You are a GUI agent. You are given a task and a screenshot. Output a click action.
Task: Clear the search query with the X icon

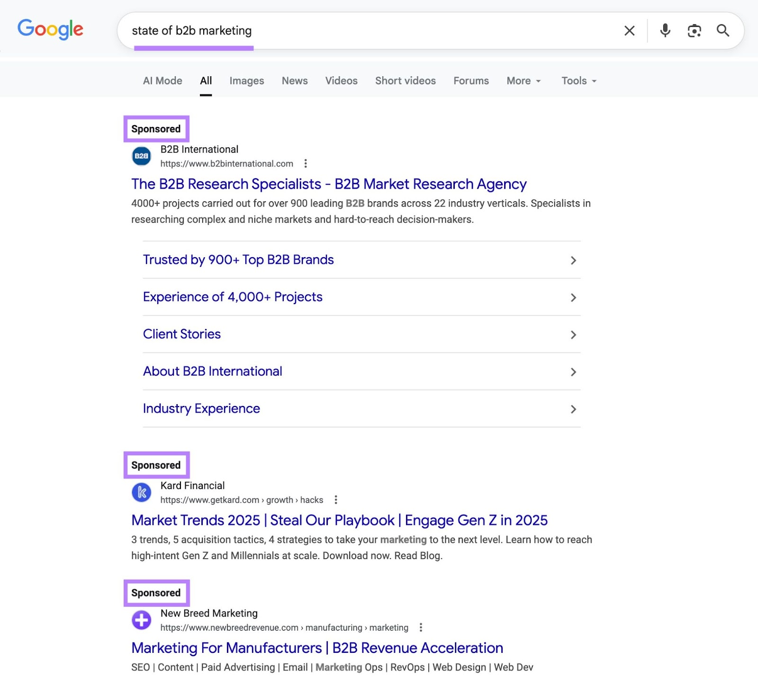(x=629, y=30)
